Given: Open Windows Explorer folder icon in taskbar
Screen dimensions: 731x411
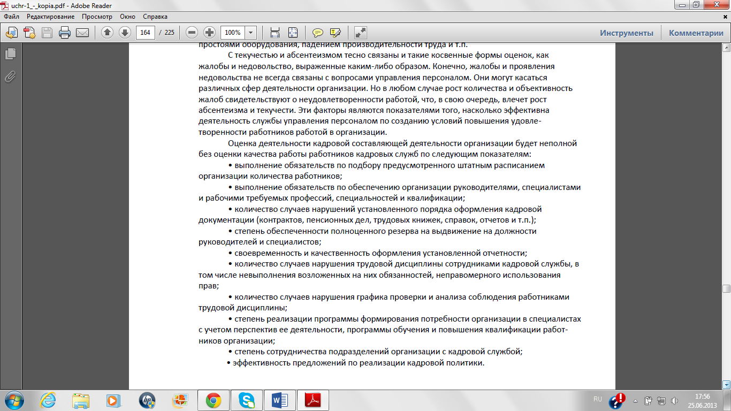Looking at the screenshot, I should [81, 400].
